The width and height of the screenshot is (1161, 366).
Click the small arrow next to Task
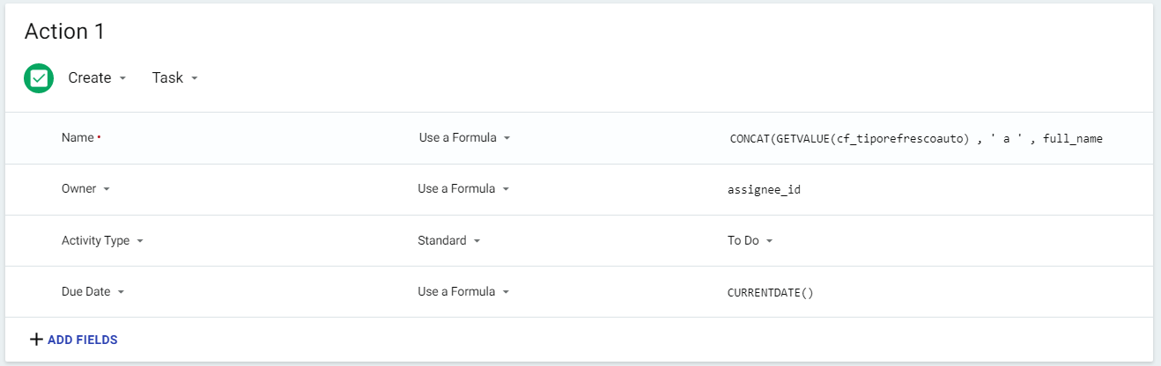194,78
